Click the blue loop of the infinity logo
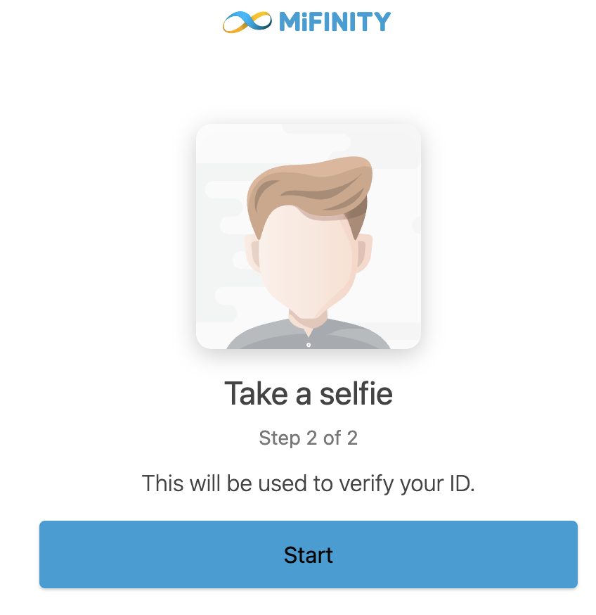This screenshot has width=596, height=615. click(x=258, y=20)
